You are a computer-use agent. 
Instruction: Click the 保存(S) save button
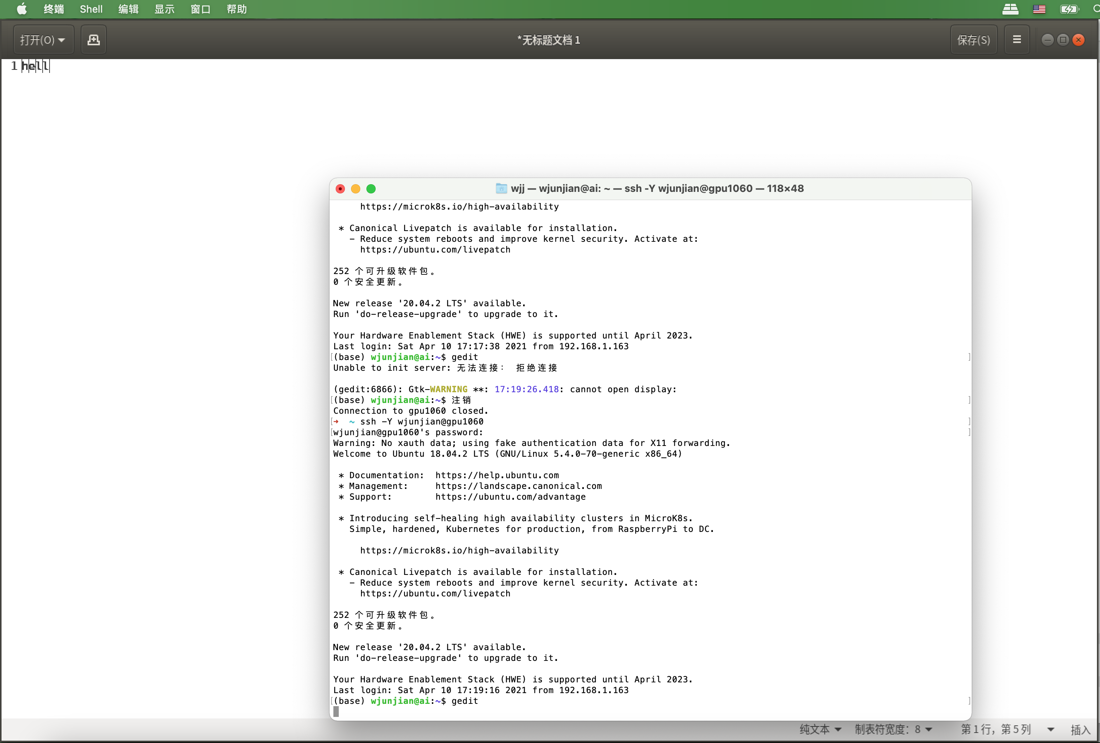[973, 40]
